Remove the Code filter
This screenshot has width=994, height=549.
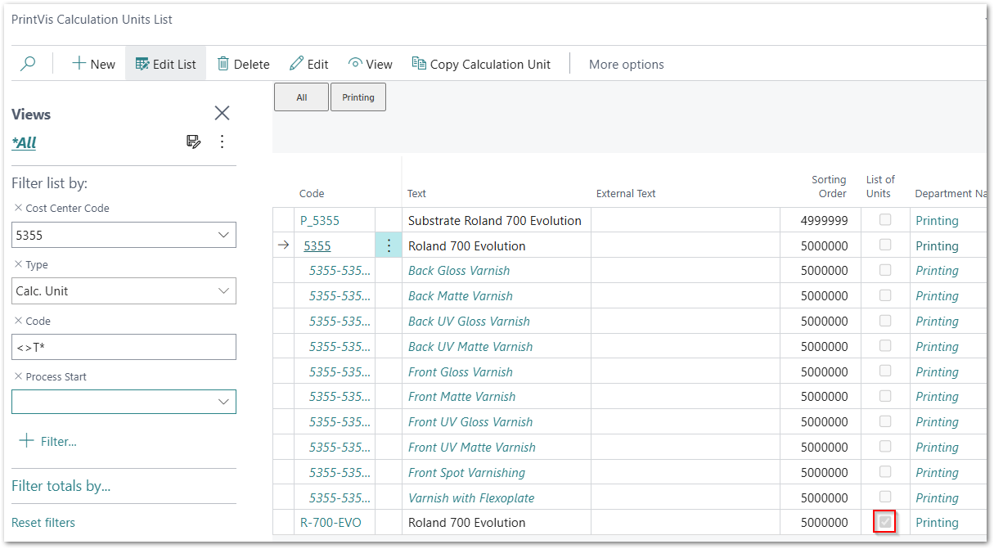18,321
